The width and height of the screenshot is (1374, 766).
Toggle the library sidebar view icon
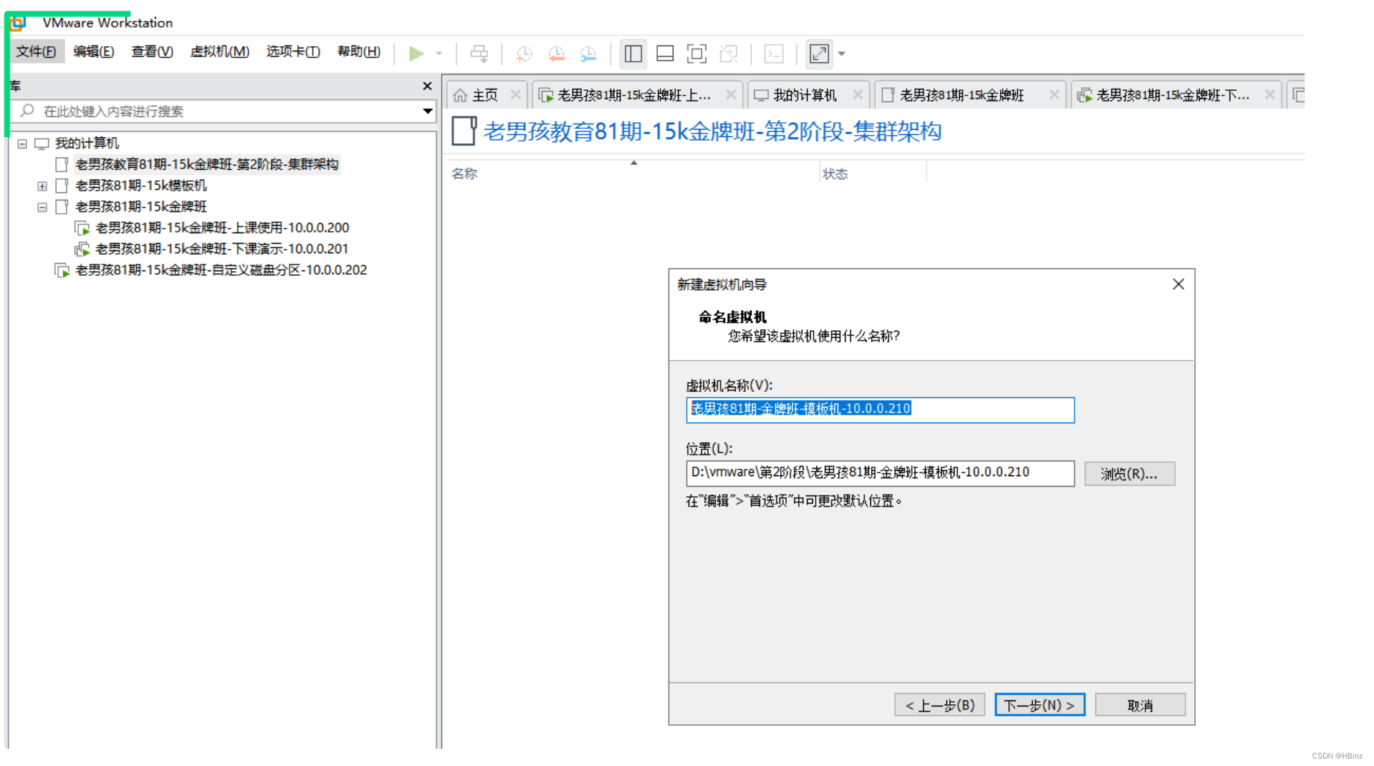(x=633, y=54)
